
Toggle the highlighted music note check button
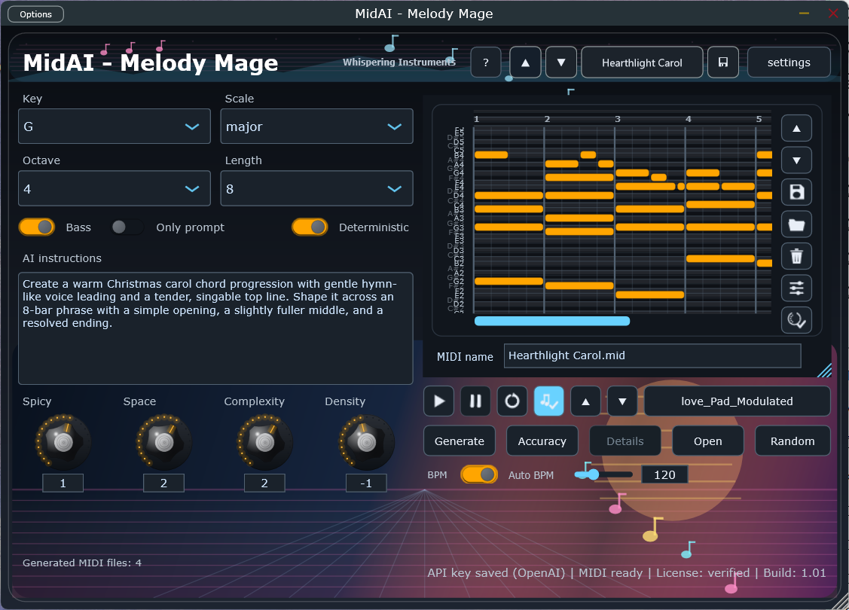pos(549,401)
